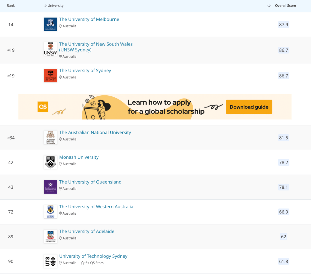Click the Monash University shield logo
The height and width of the screenshot is (274, 311).
click(x=50, y=162)
